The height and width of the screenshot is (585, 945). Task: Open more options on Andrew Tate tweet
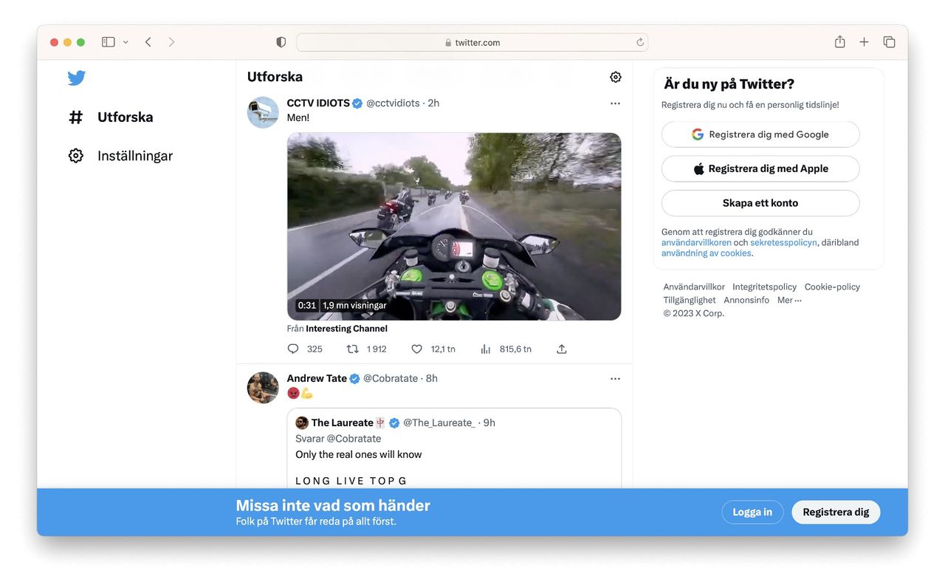click(615, 379)
